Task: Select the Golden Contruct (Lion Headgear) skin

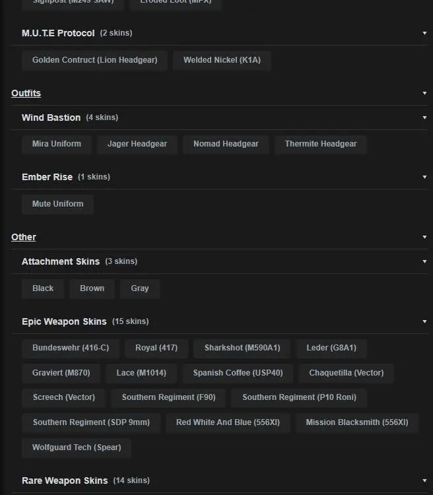Action: [94, 60]
